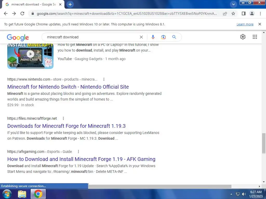Click the $29.99 In stock text
The width and height of the screenshot is (266, 199).
click(x=21, y=105)
